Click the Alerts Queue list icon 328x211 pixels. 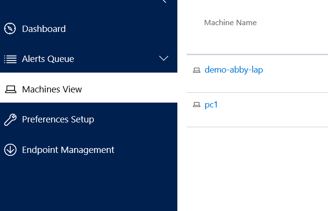click(x=10, y=59)
